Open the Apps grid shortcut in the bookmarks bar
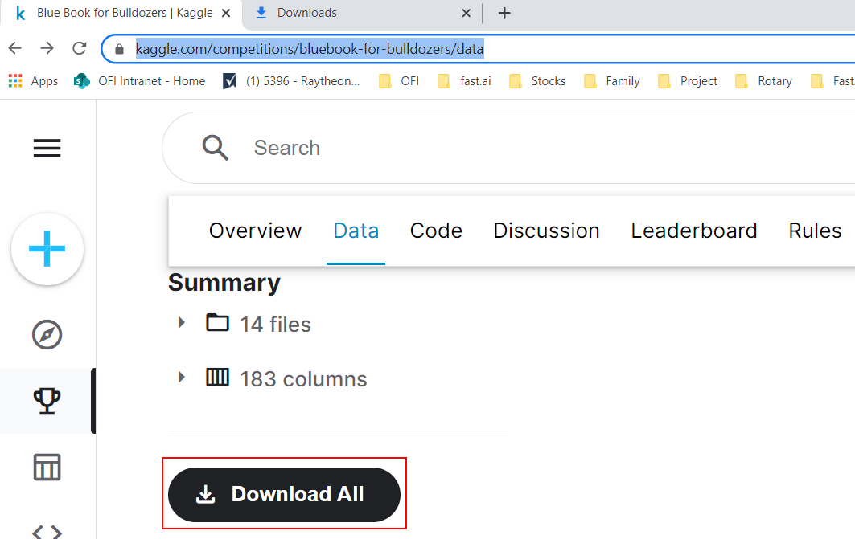855x539 pixels. pos(33,81)
